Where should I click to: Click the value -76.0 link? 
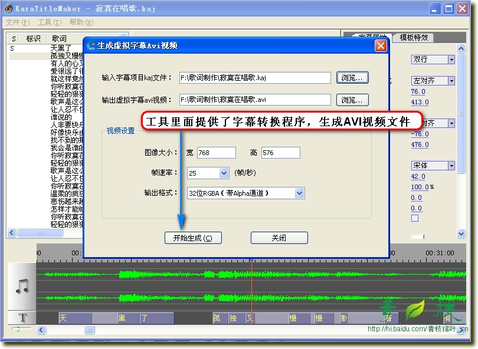[x=420, y=134]
